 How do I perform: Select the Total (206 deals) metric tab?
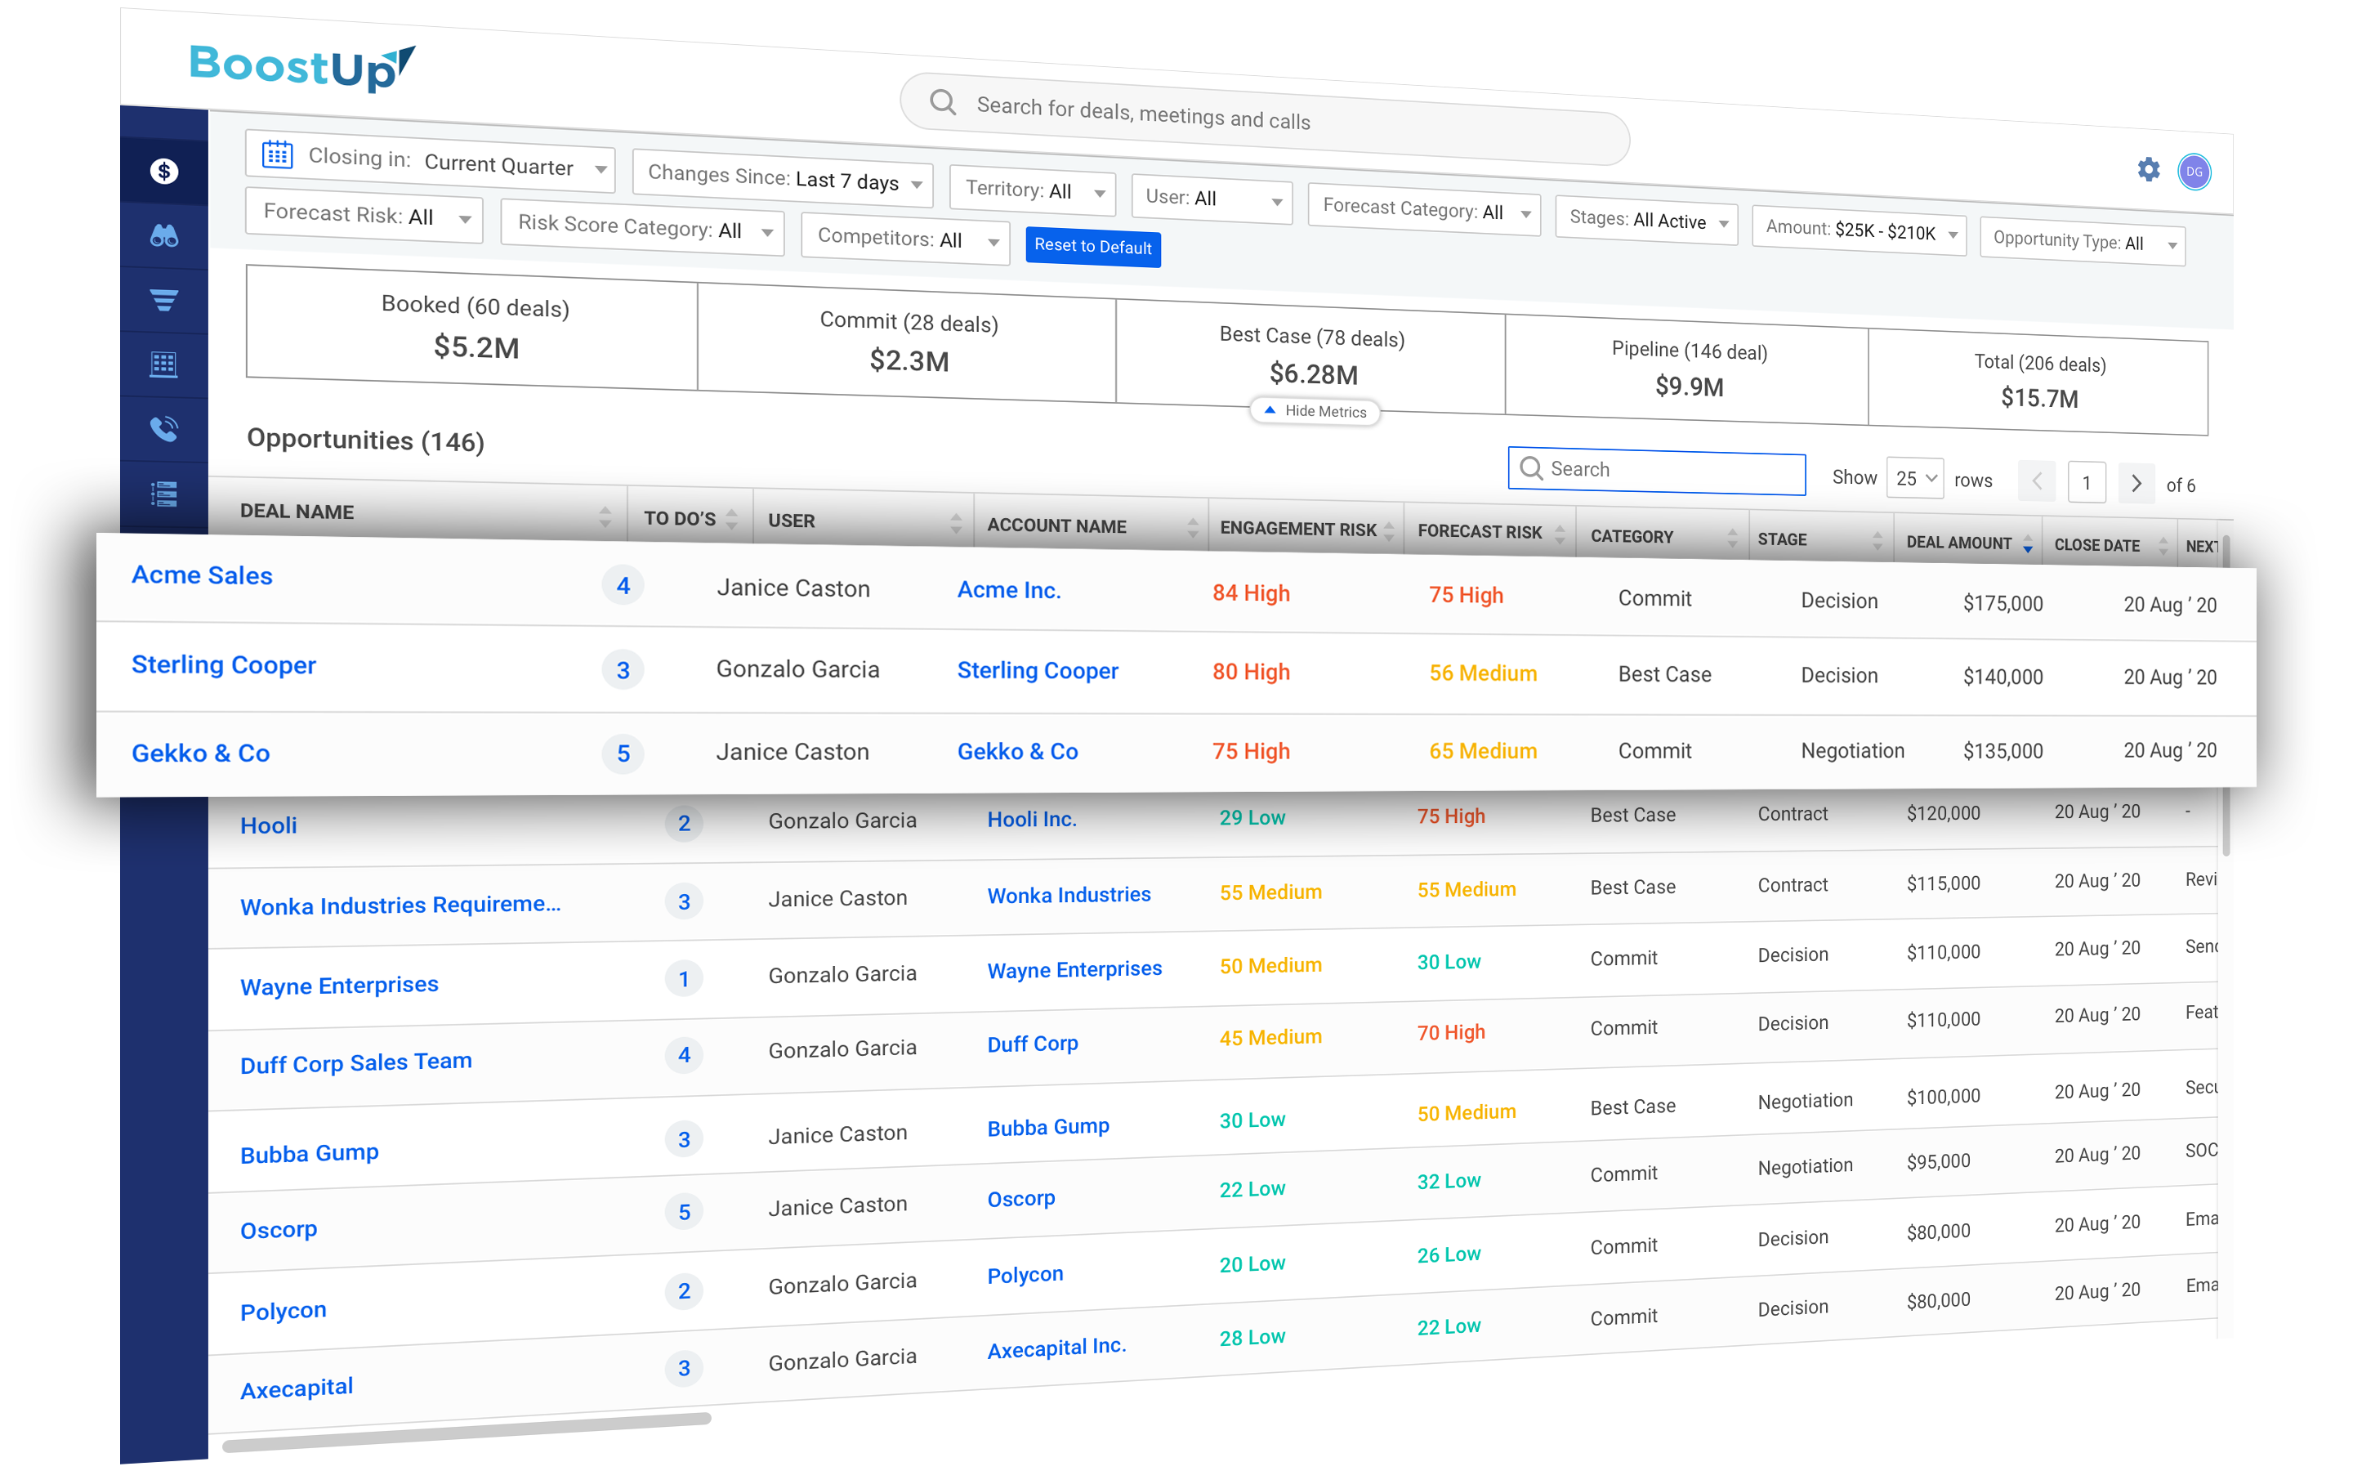(2038, 382)
